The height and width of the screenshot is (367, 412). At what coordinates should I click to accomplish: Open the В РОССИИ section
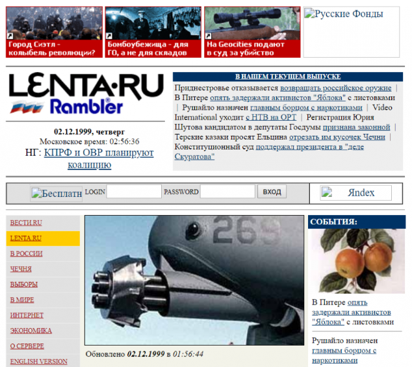point(26,254)
